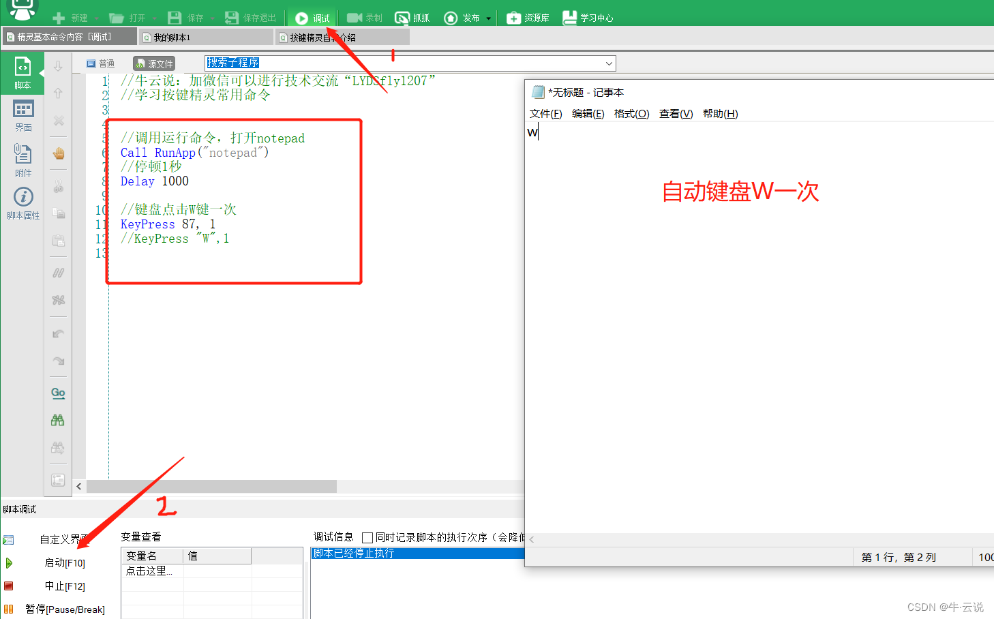Click the Go (go to line) icon
The height and width of the screenshot is (619, 994).
point(58,393)
